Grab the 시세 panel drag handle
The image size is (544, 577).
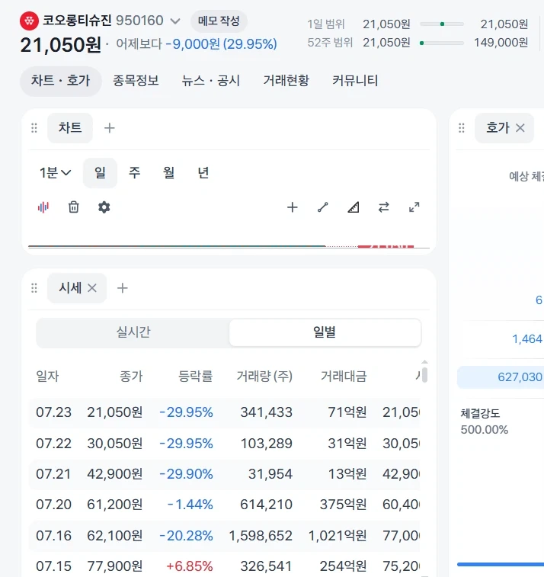tap(34, 288)
